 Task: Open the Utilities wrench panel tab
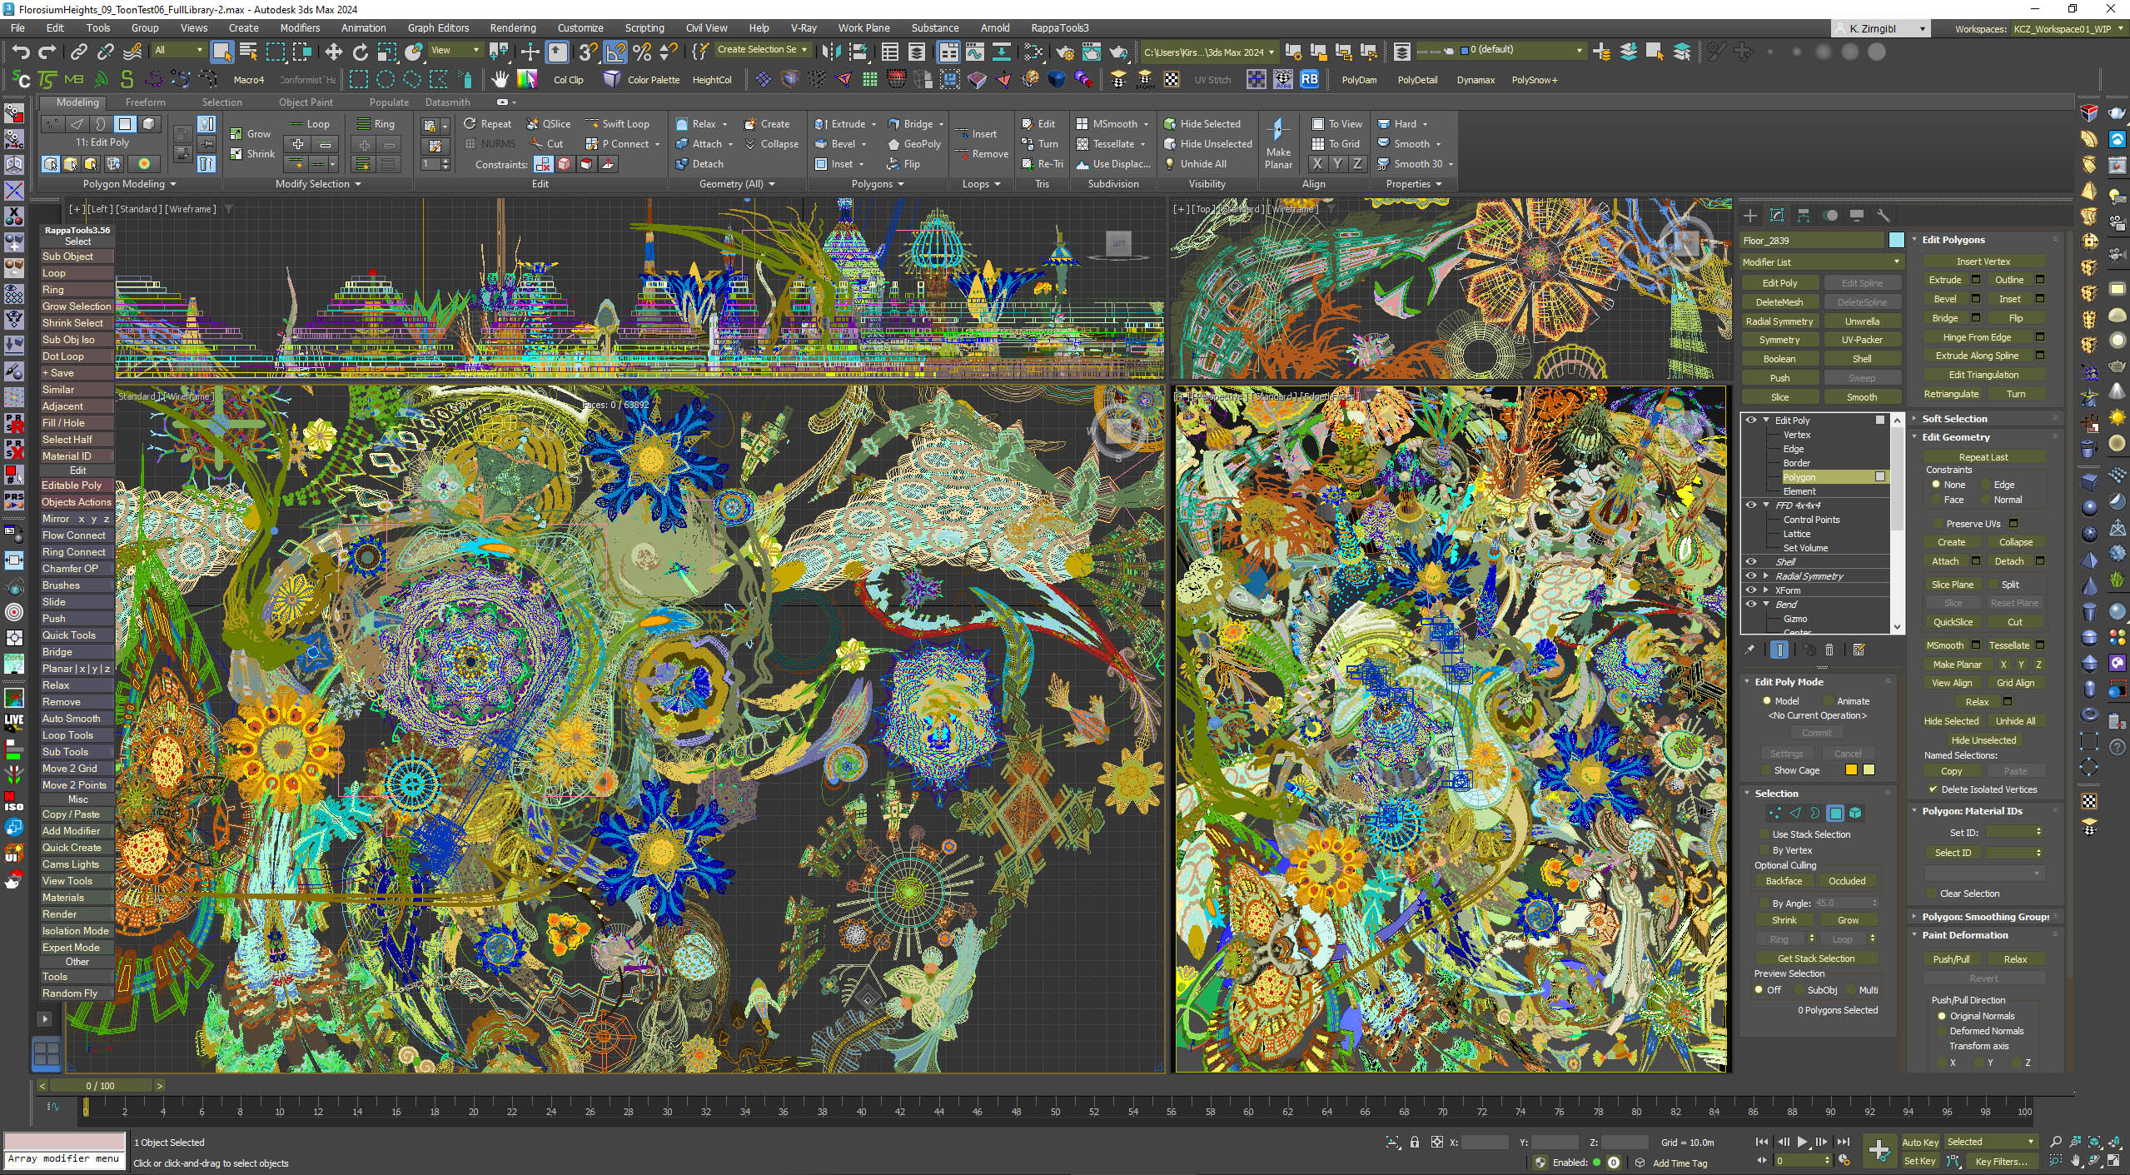coord(1884,216)
